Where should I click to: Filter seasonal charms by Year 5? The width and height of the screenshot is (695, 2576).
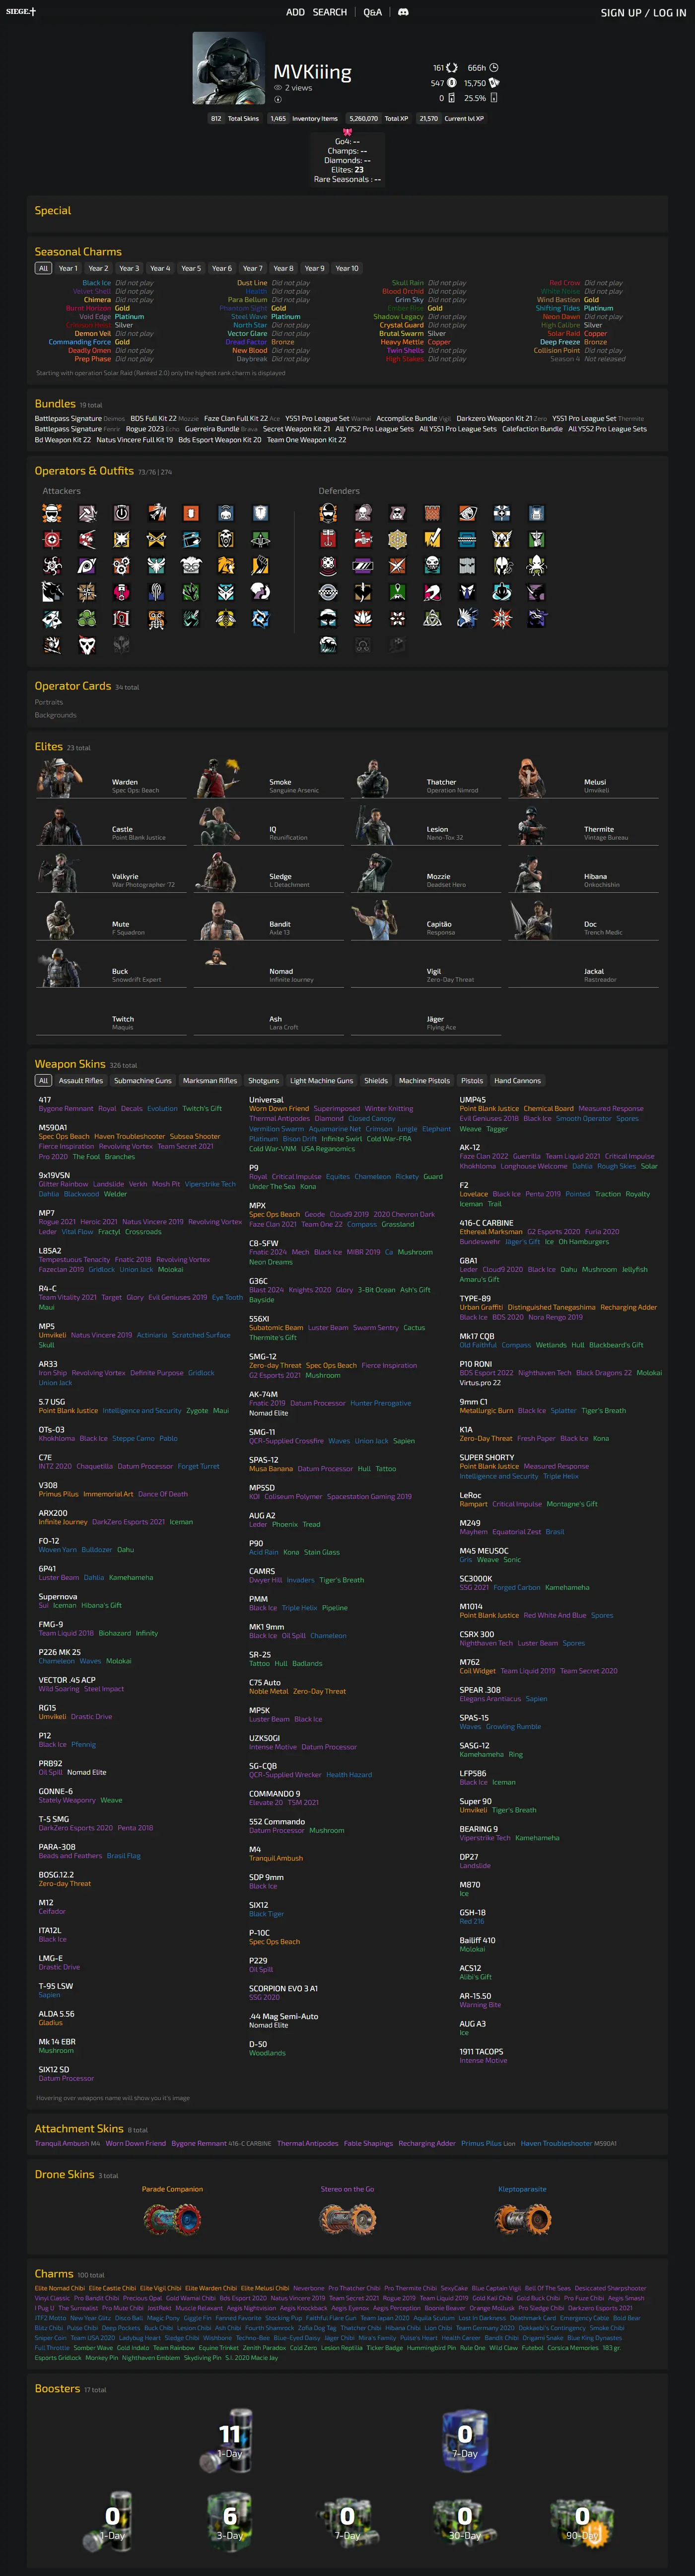pyautogui.click(x=191, y=268)
